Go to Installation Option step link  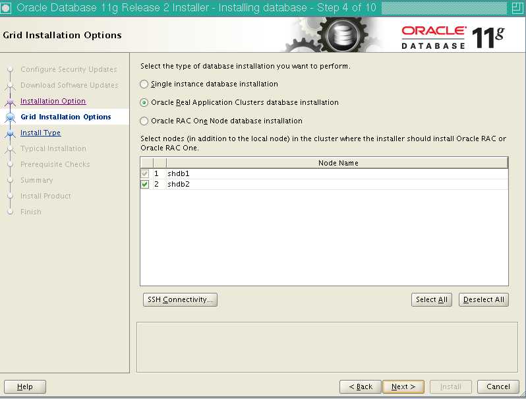pos(53,101)
